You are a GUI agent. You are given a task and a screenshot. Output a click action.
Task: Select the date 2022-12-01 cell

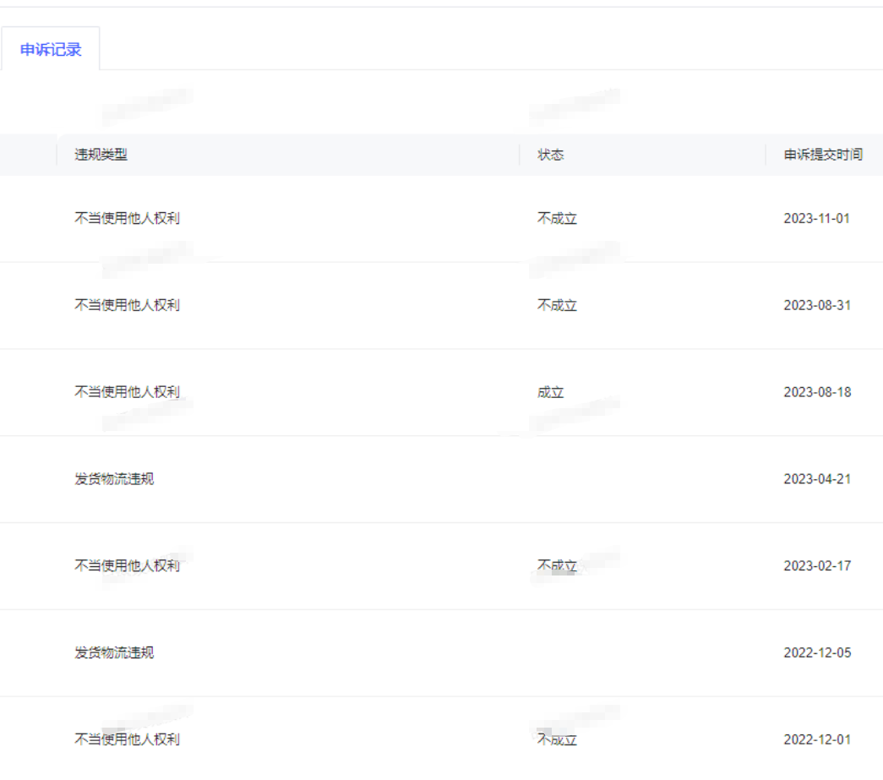[x=816, y=739]
